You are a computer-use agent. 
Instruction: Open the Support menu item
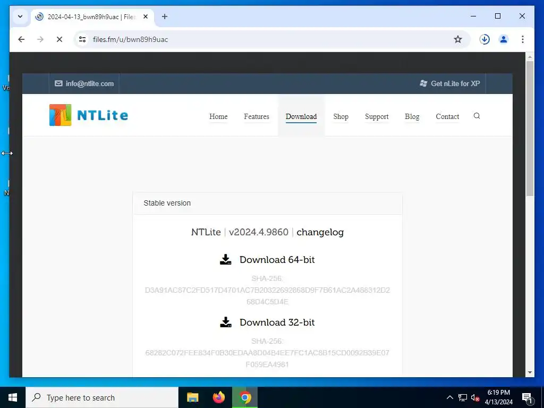click(377, 116)
